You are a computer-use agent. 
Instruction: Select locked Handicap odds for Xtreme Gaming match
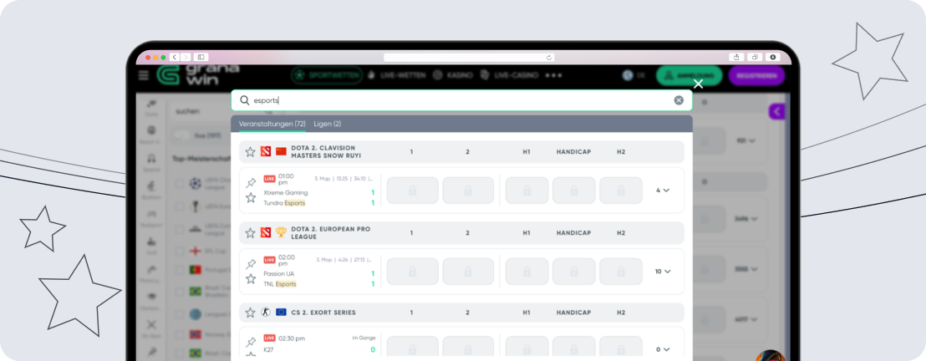[573, 191]
